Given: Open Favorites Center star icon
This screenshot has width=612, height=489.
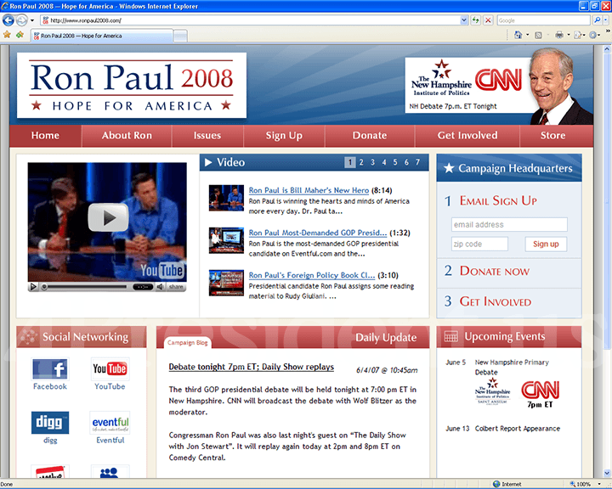Looking at the screenshot, I should (7, 35).
